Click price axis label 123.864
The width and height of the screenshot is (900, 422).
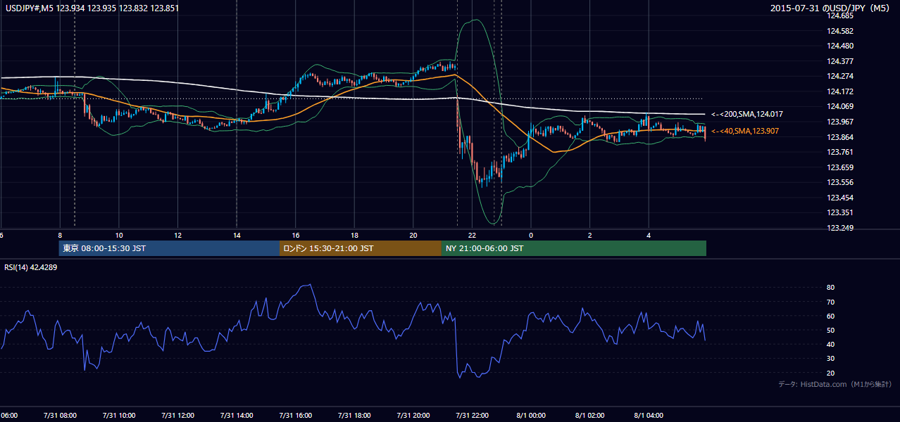tap(841, 137)
